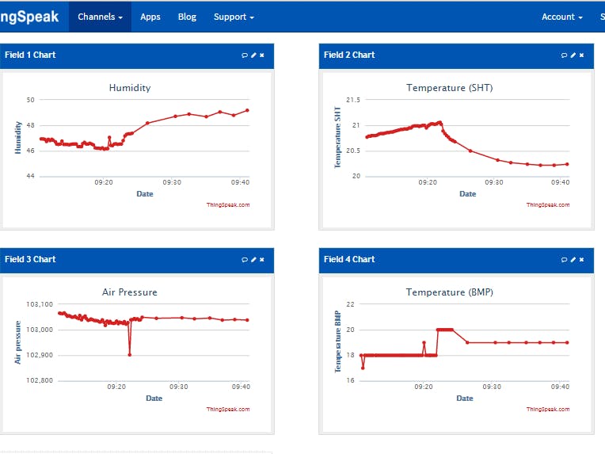
Task: Click the last data point in Humidity chart
Action: coord(247,110)
